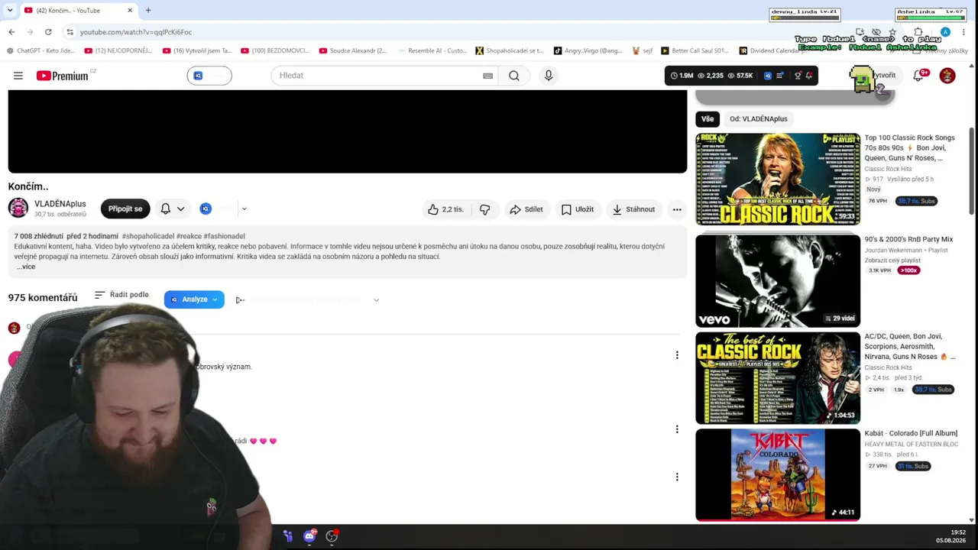Viewport: 978px width, 550px height.
Task: Open more actions menu under the video
Action: point(677,209)
